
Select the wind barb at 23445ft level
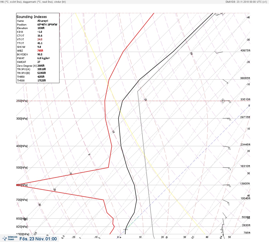point(227,148)
